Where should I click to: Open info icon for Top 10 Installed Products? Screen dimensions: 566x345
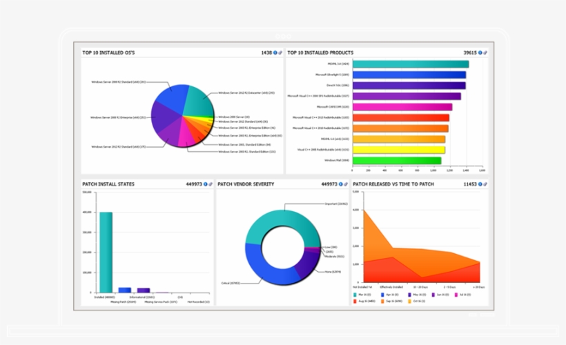(x=480, y=52)
